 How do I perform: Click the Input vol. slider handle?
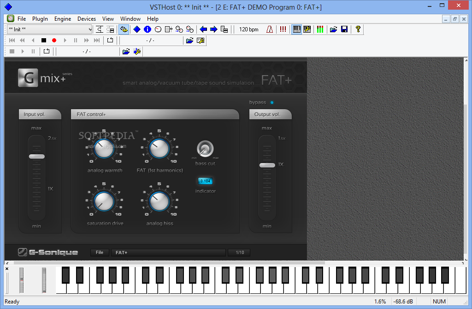click(x=37, y=157)
